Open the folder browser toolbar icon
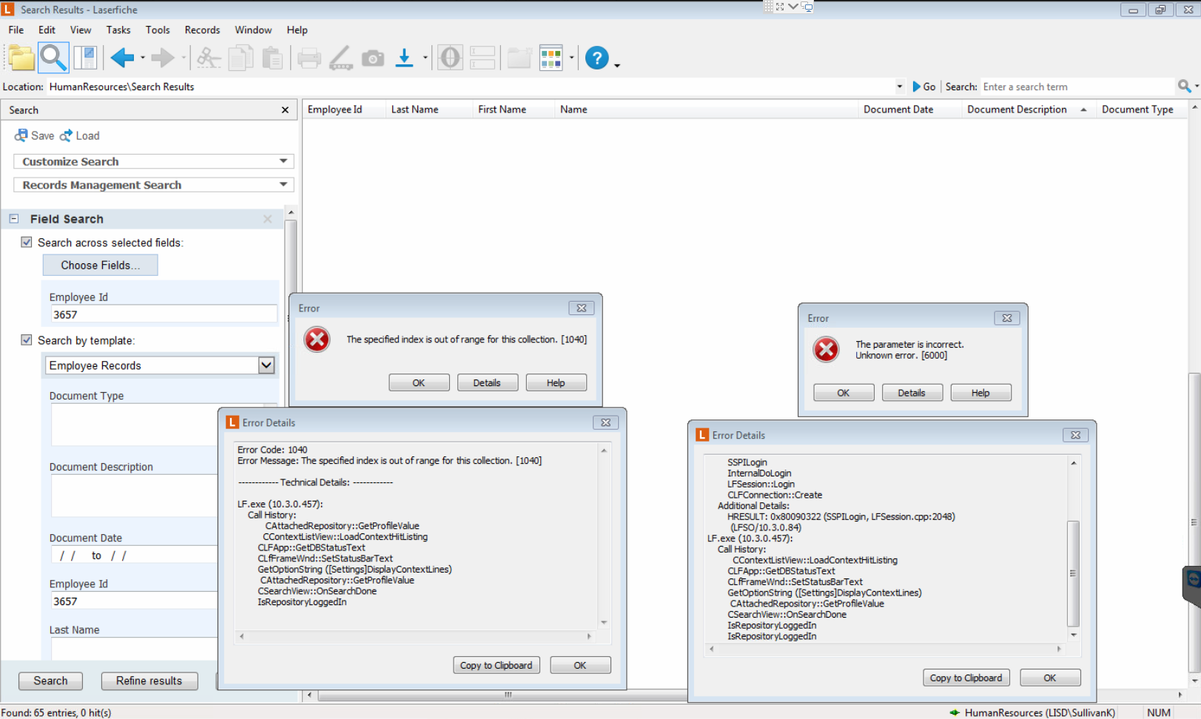1201x719 pixels. pos(21,58)
